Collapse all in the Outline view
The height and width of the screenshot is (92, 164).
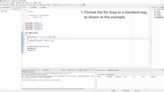[x=157, y=9]
